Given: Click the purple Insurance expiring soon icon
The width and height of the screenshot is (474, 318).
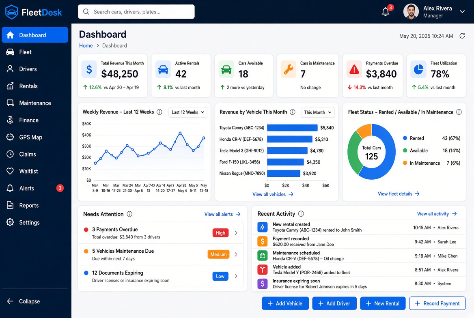Looking at the screenshot, I should point(263,284).
